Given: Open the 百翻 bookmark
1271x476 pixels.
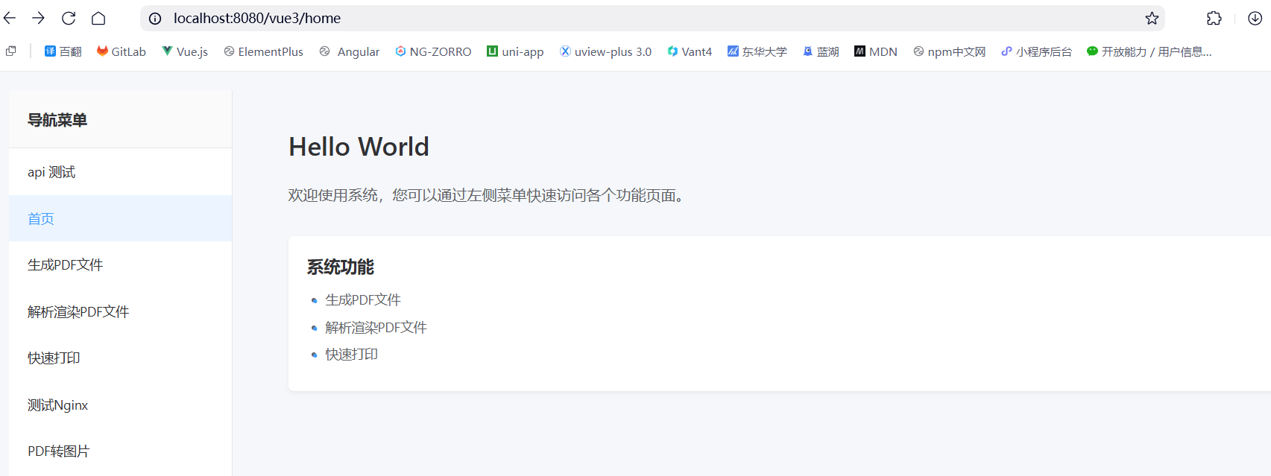Looking at the screenshot, I should point(63,51).
